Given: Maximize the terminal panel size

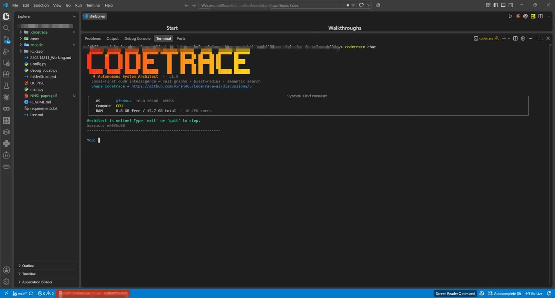Looking at the screenshot, I should 540,38.
